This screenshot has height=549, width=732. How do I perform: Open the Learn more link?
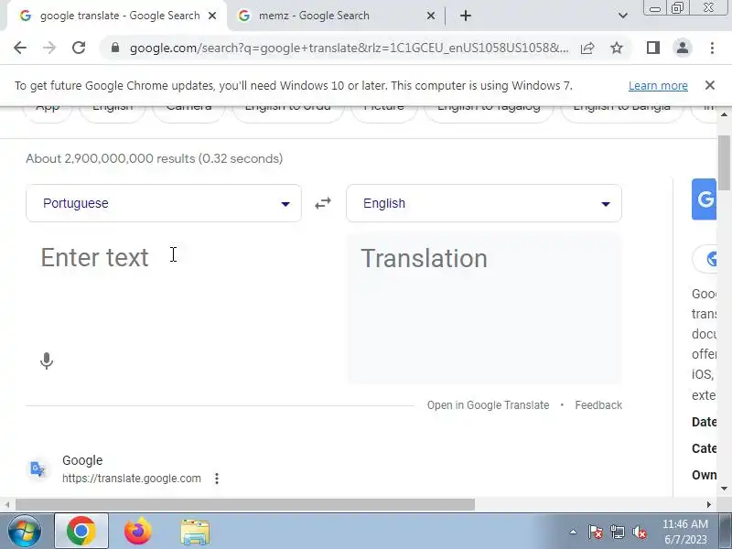click(x=658, y=86)
